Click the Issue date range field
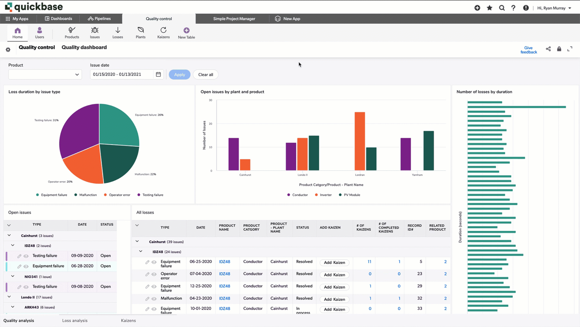580x327 pixels. [x=123, y=74]
